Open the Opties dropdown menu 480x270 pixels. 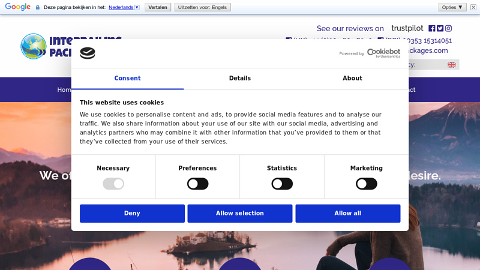point(452,7)
